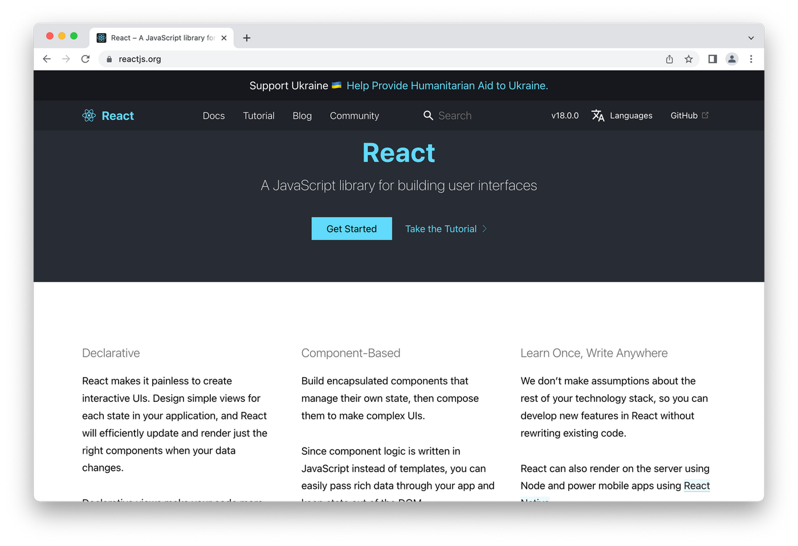This screenshot has height=546, width=798.
Task: Open the Docs menu item
Action: pyautogui.click(x=213, y=116)
